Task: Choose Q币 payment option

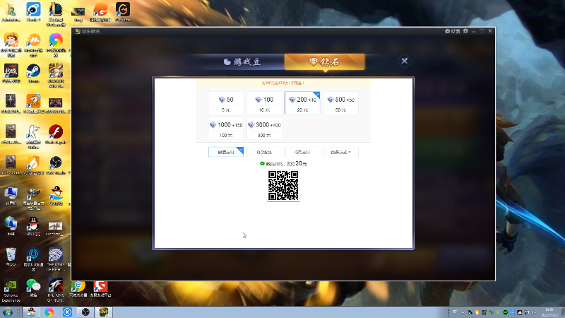Action: 302,152
